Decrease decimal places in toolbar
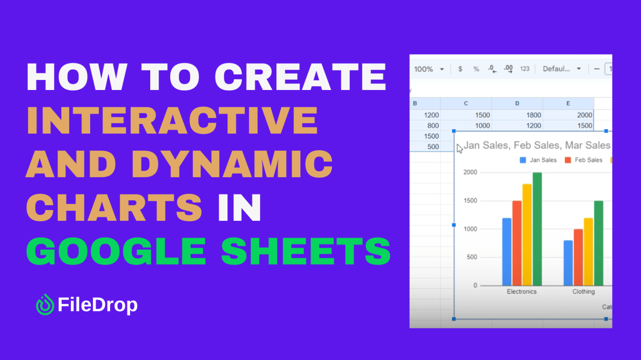This screenshot has width=641, height=360. [492, 69]
